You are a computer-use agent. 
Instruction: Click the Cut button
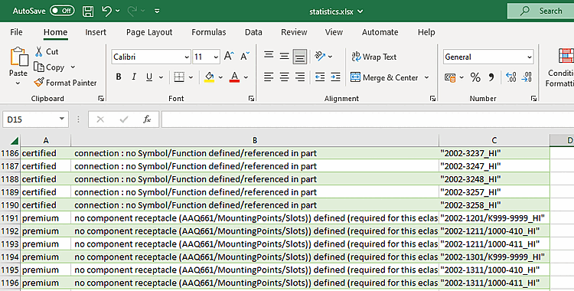(47, 51)
